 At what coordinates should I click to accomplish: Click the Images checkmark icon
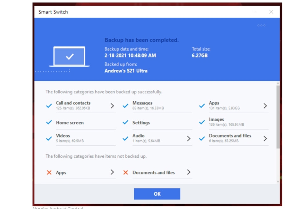pos(202,122)
